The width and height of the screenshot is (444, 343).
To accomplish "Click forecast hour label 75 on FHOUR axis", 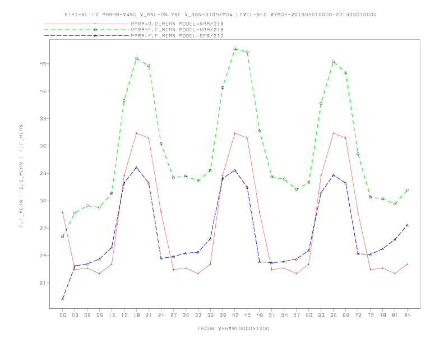I will [x=371, y=315].
